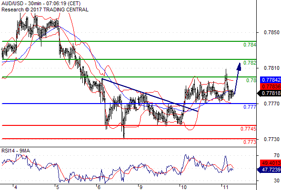Click the green 0.784 resistance label
281x190 pixels.
(250, 45)
